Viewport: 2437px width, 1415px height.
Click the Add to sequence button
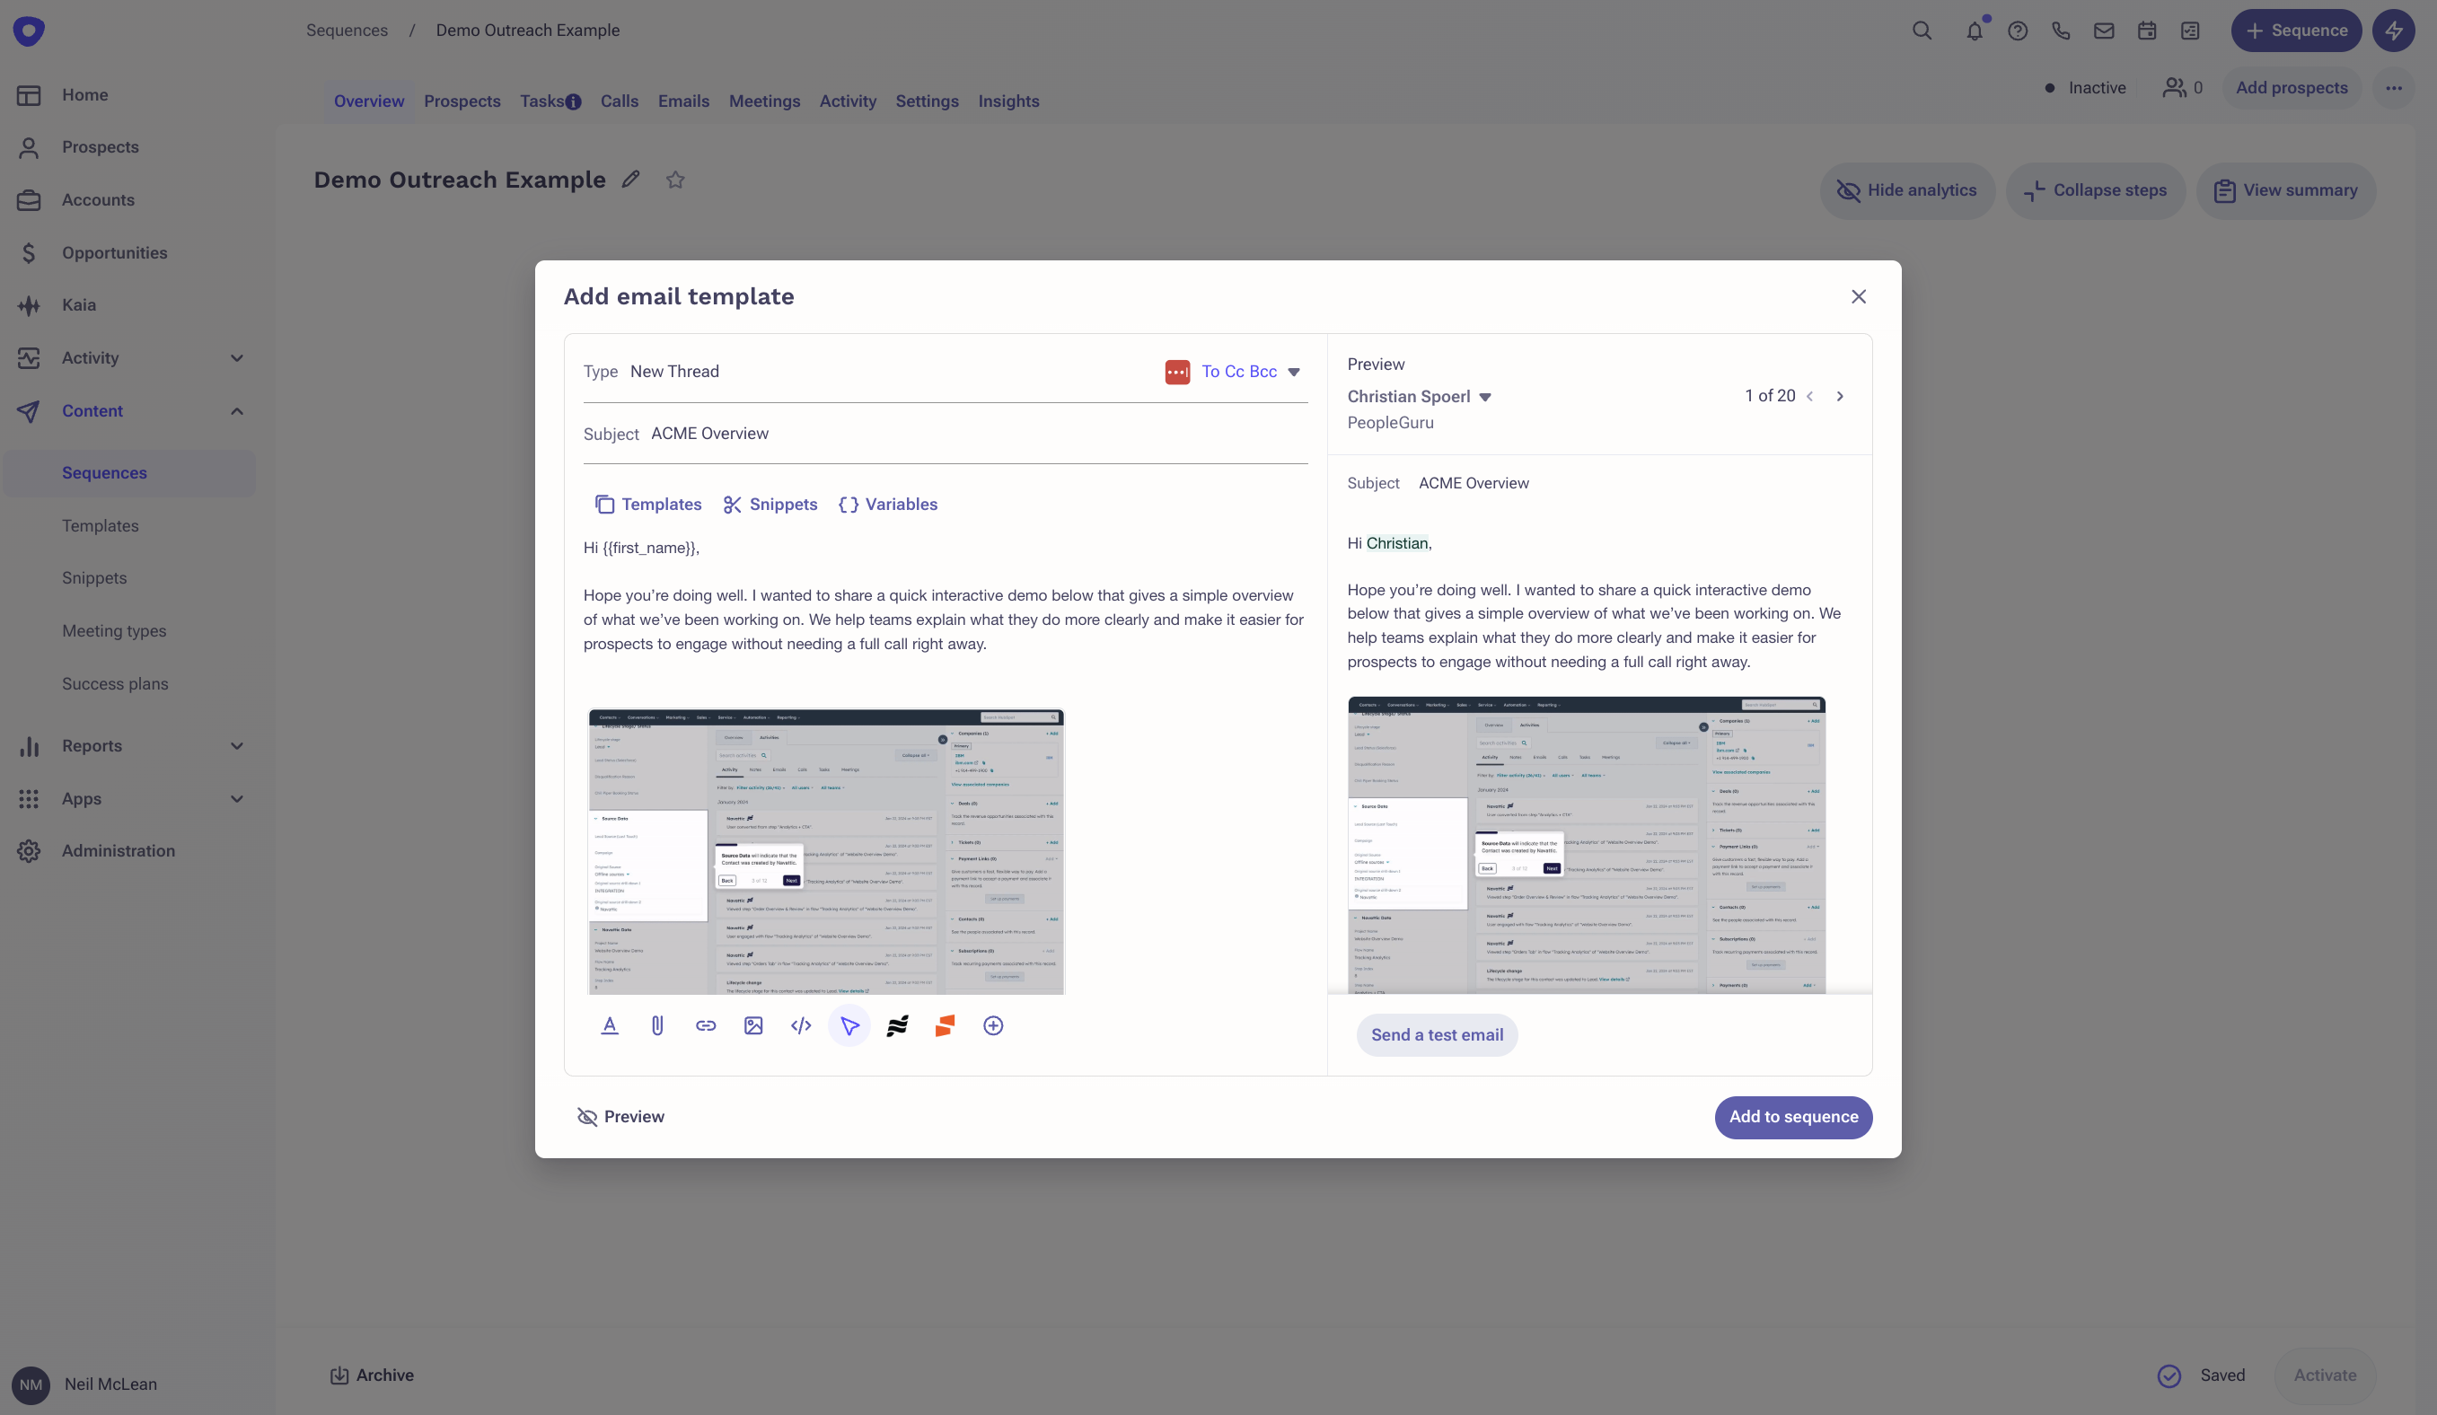[1793, 1116]
